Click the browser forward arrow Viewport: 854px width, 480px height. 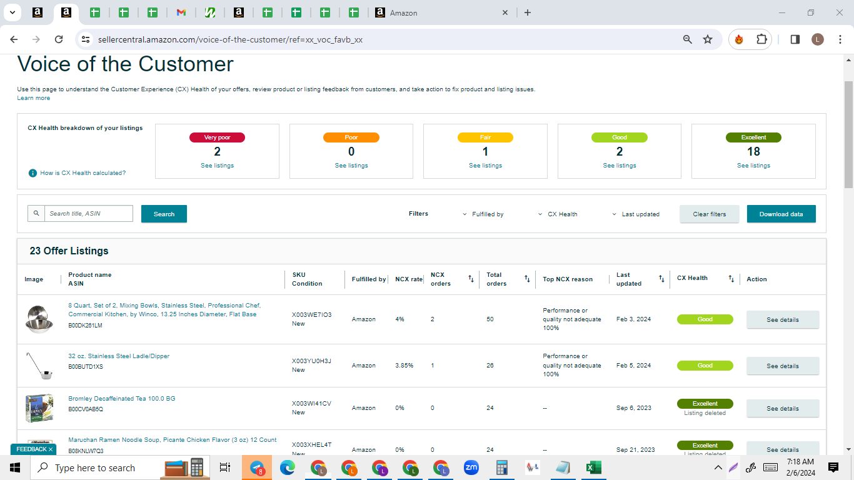[x=36, y=39]
